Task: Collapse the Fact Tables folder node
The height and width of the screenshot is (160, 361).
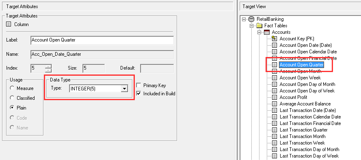Action: pos(252,26)
